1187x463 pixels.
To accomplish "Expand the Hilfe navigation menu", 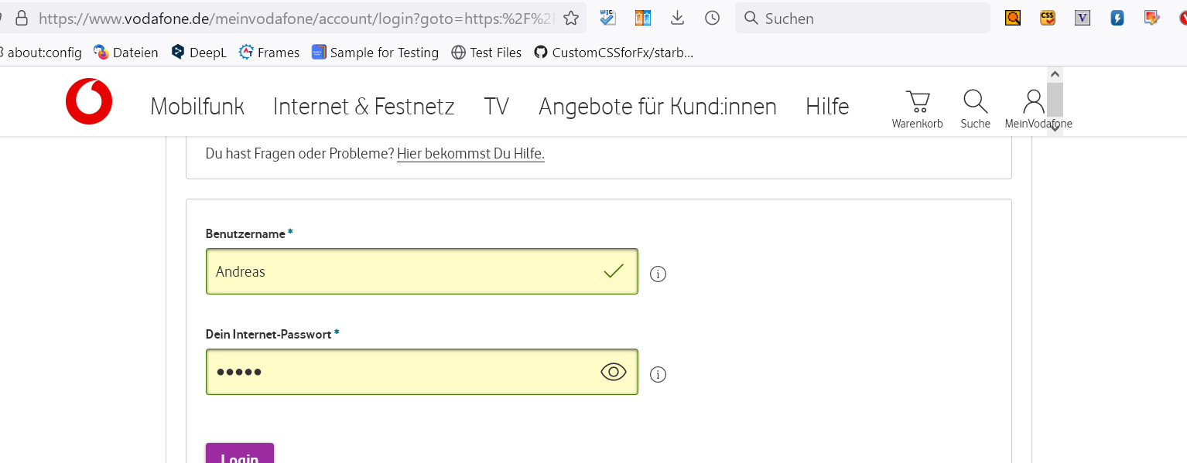I will point(827,107).
